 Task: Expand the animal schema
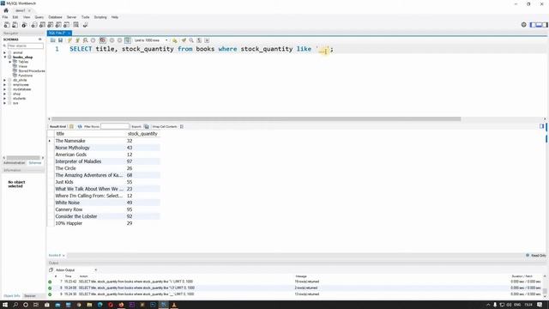tap(5, 52)
